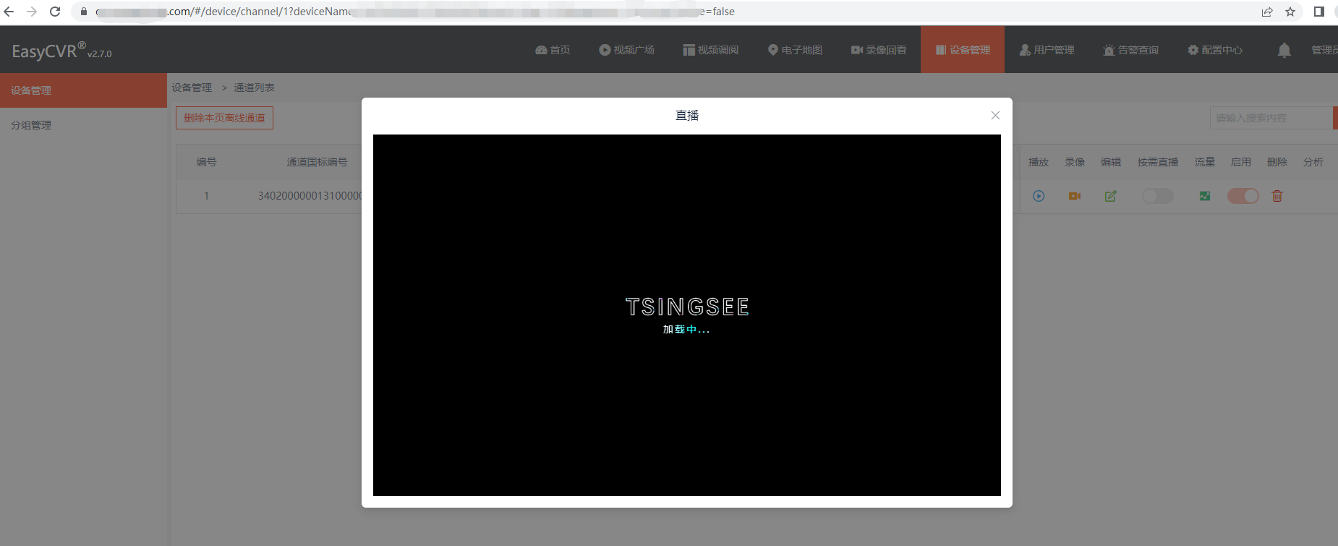Click the 直播 video player area

pos(687,315)
